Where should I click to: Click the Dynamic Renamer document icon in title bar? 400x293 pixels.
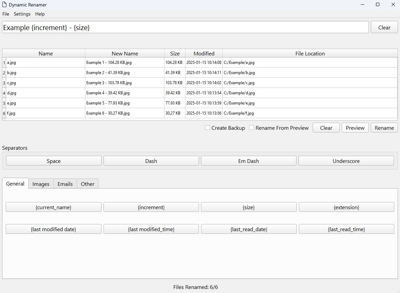click(x=4, y=5)
